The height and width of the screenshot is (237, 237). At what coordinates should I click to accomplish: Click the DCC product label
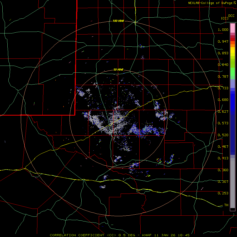[x=231, y=16]
